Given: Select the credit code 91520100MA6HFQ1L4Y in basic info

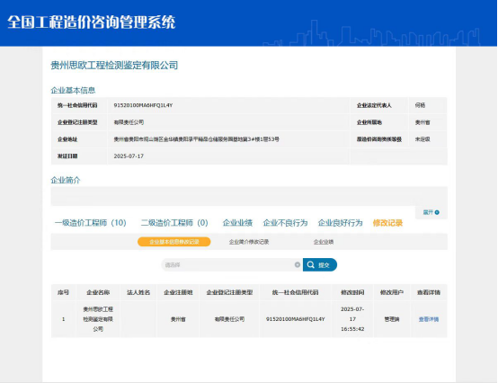Looking at the screenshot, I should pos(143,105).
